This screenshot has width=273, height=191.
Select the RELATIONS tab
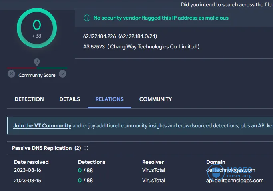click(x=110, y=99)
